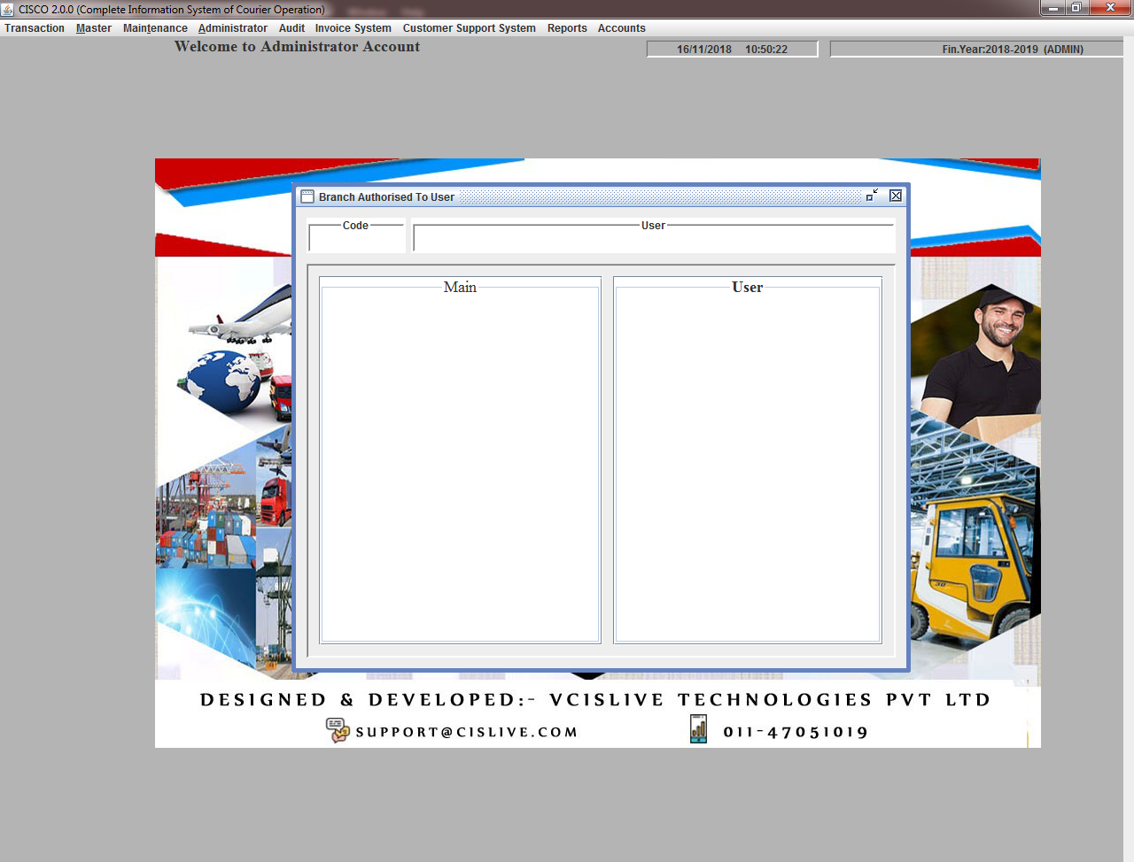This screenshot has width=1134, height=862.
Task: Click the Welcome to Administrator Account heading
Action: [297, 47]
